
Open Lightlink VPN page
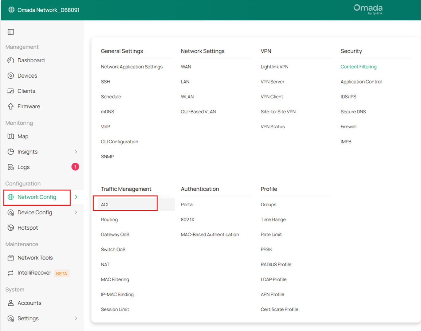(x=274, y=67)
